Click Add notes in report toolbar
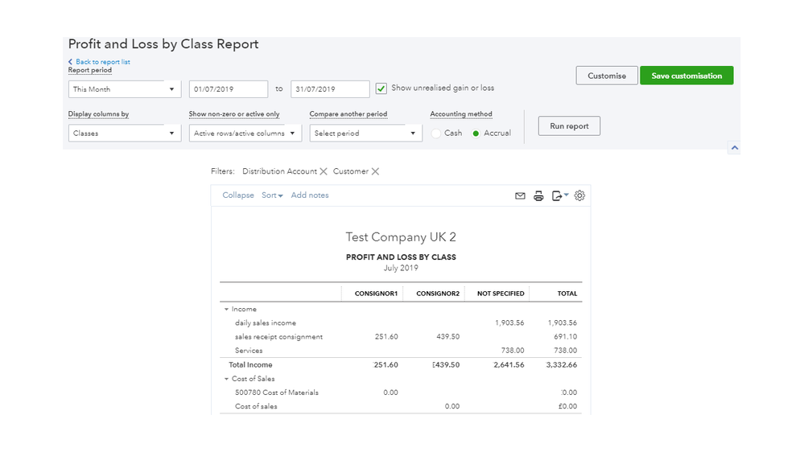Viewport: 804px width, 452px height. tap(310, 195)
